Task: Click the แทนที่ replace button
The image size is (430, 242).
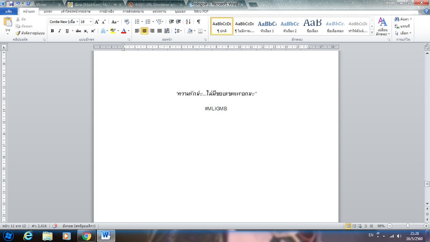Action: 403,26
